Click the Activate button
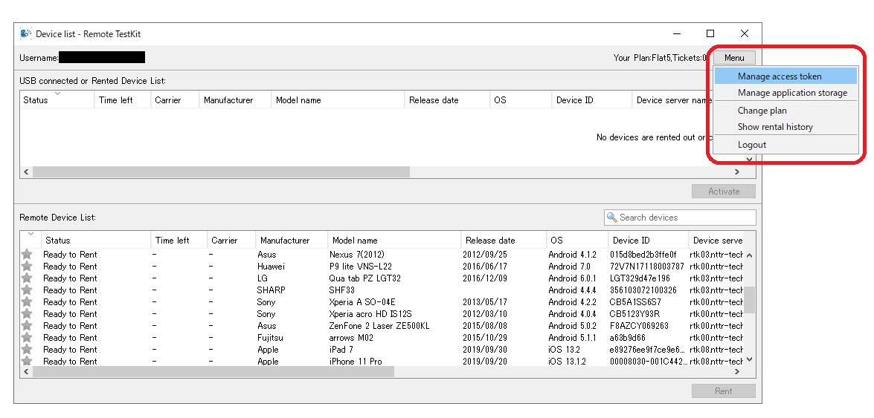This screenshot has width=874, height=418. (724, 192)
